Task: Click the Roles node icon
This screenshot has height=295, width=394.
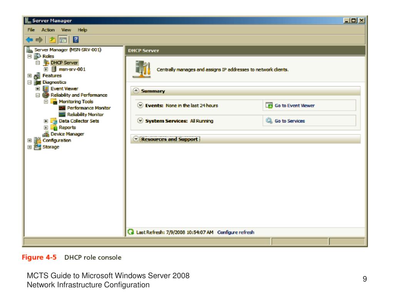Action: tap(37, 56)
